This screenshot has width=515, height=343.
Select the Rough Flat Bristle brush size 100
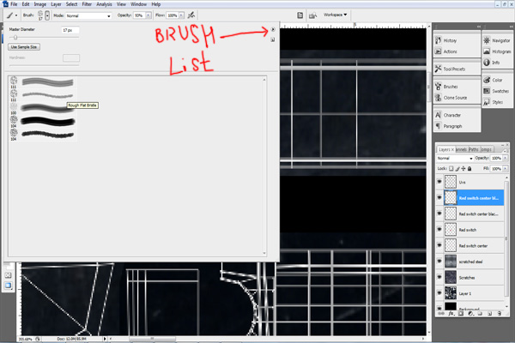[42, 108]
